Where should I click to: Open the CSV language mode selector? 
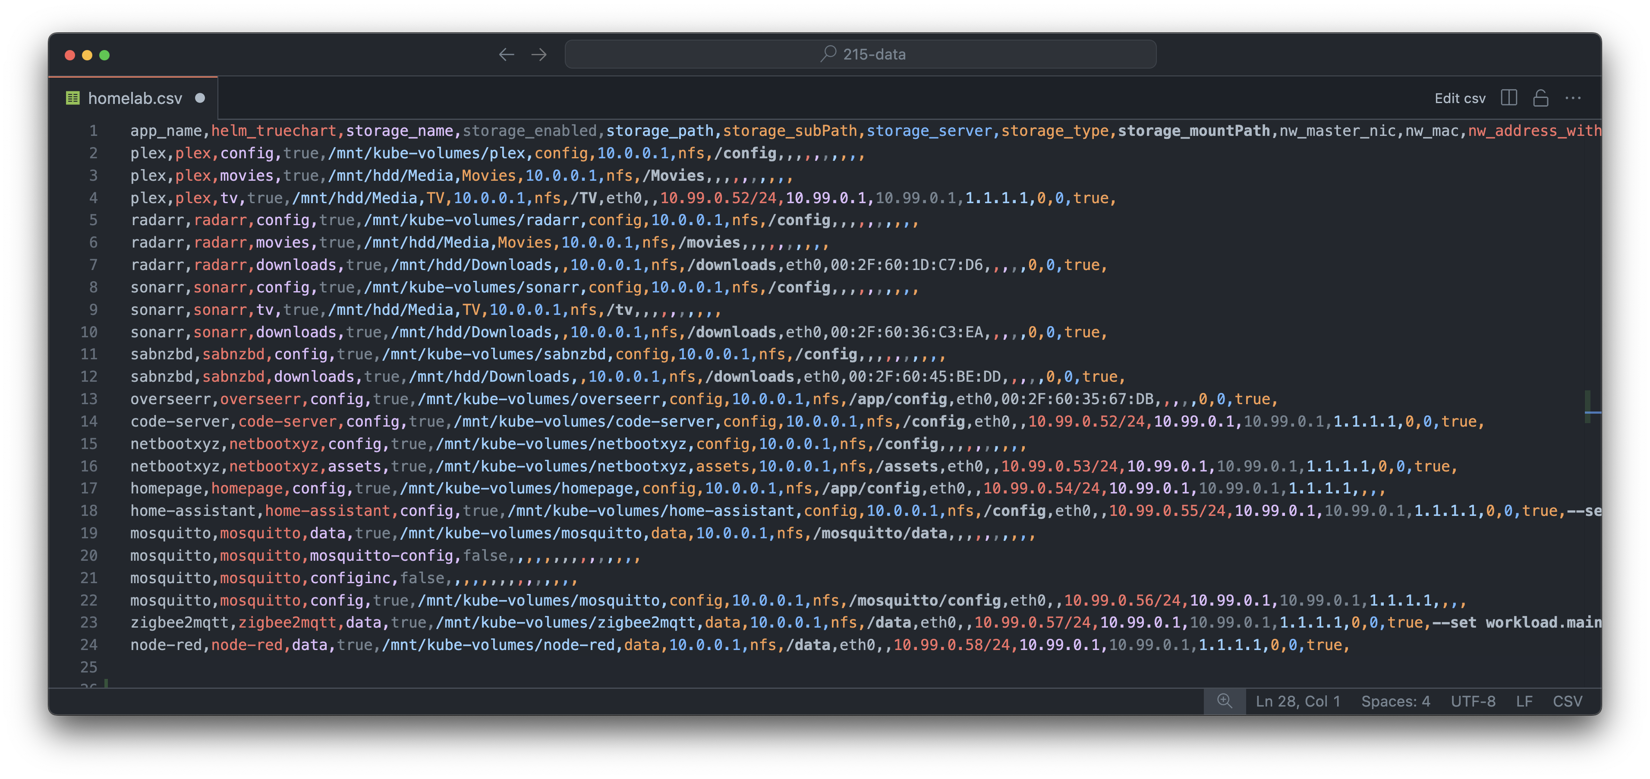coord(1567,701)
